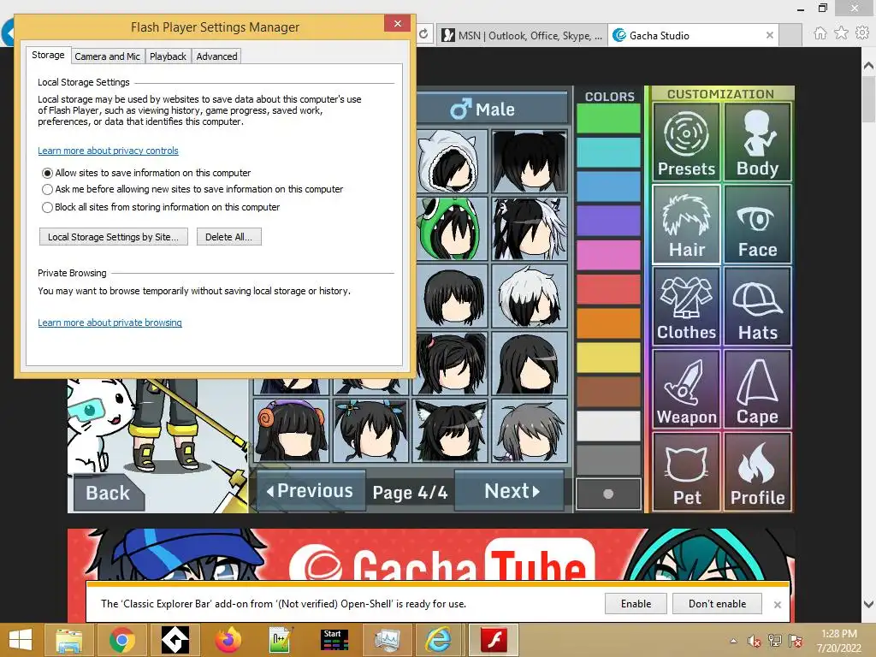
Task: Pick the yellow color swatch
Action: click(608, 357)
